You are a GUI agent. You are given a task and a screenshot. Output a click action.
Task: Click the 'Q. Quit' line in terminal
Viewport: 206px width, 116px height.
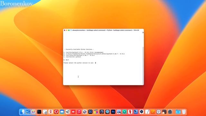[66, 60]
